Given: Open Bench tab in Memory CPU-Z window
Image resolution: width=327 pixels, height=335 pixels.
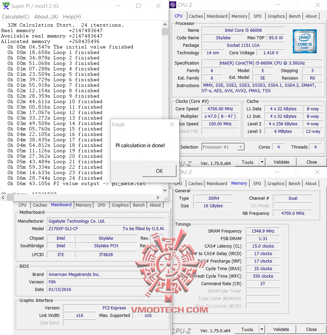Looking at the screenshot, I should coord(294,183).
